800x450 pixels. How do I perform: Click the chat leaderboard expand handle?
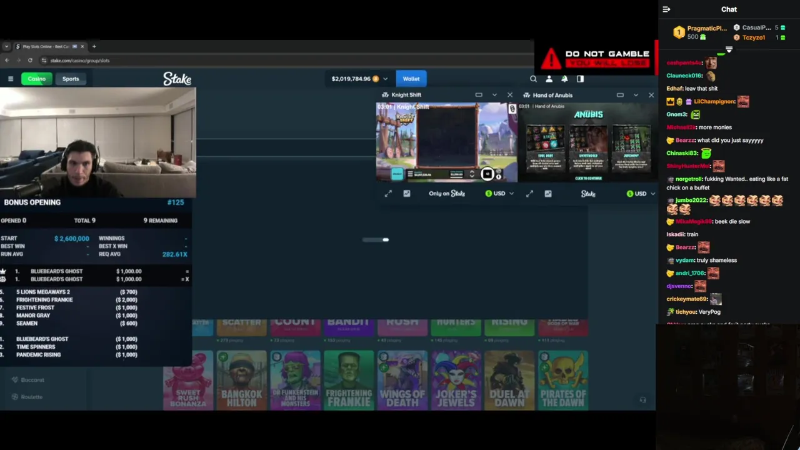point(729,49)
